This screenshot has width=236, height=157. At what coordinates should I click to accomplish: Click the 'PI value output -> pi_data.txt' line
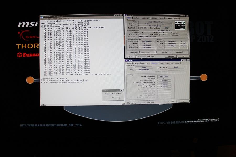click(x=77, y=74)
